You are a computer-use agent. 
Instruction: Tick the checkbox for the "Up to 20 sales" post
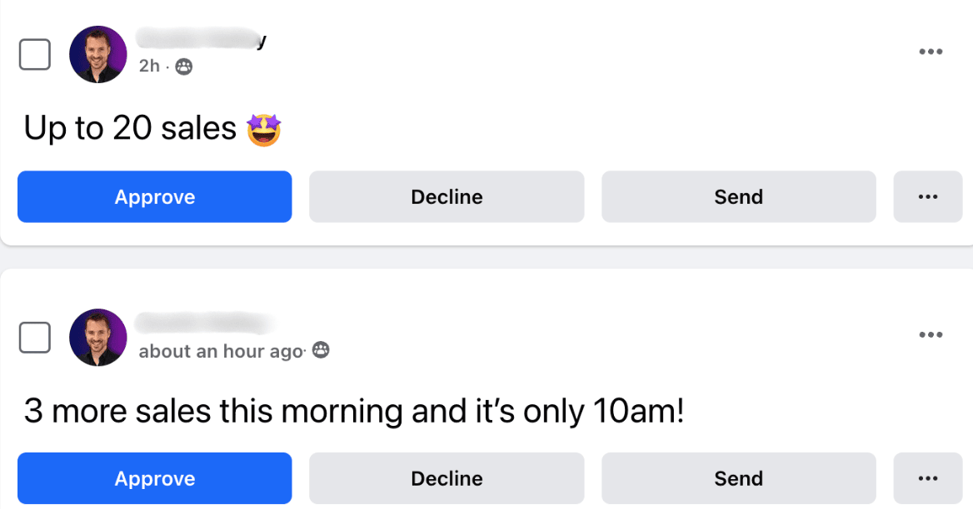35,55
